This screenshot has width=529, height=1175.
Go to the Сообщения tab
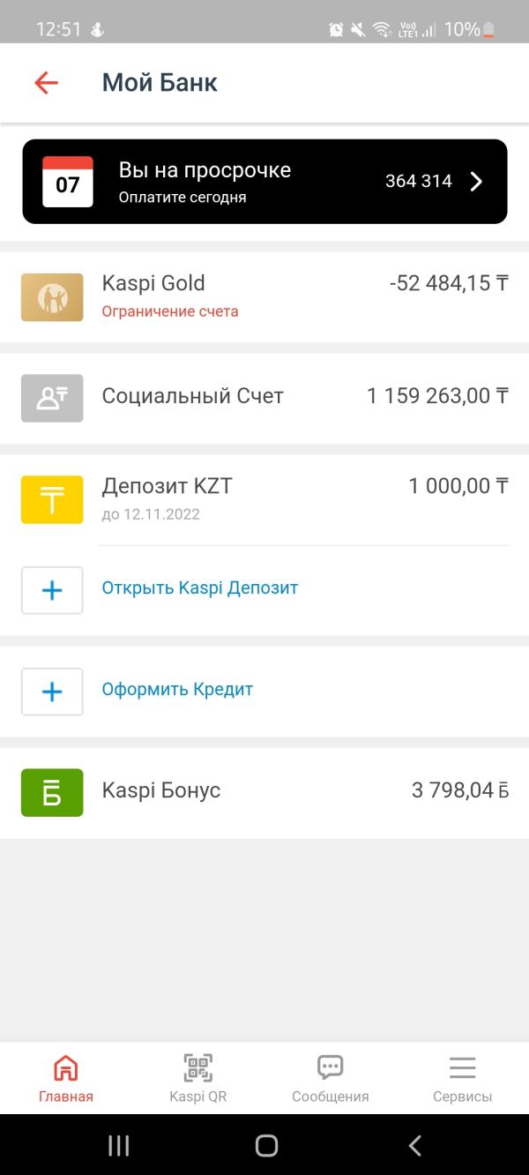331,1078
